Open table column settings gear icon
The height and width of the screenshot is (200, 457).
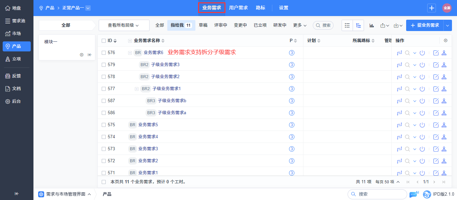(x=446, y=40)
